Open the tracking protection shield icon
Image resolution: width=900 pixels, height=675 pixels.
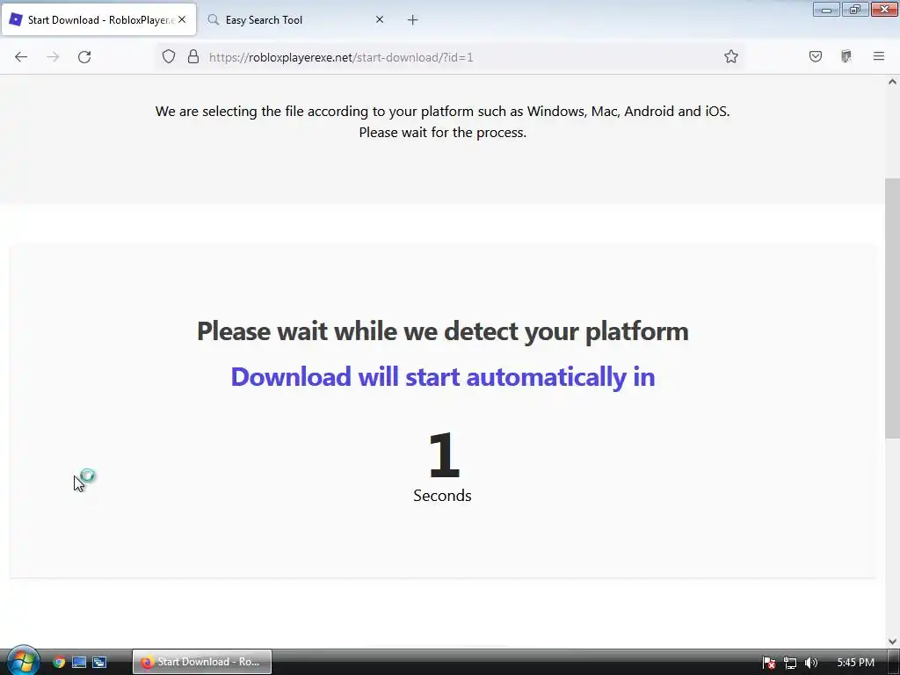pos(168,56)
